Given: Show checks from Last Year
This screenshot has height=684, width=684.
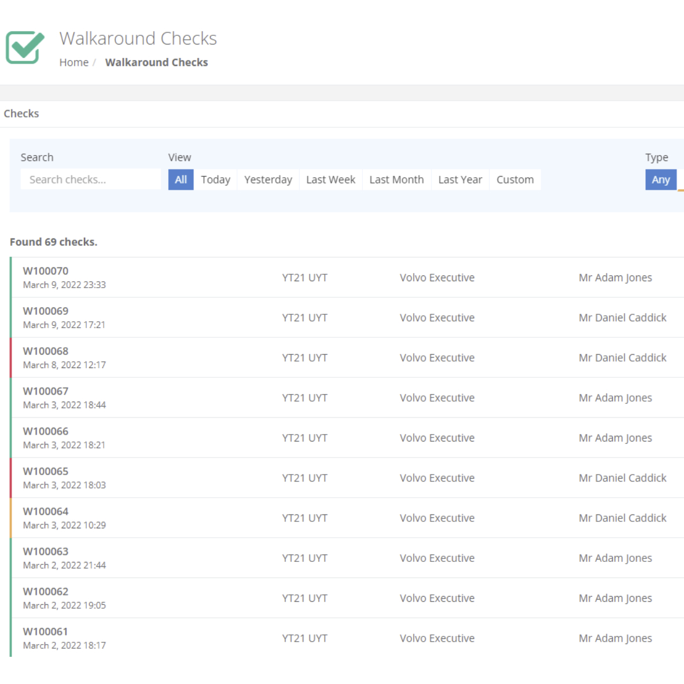Looking at the screenshot, I should tap(460, 179).
